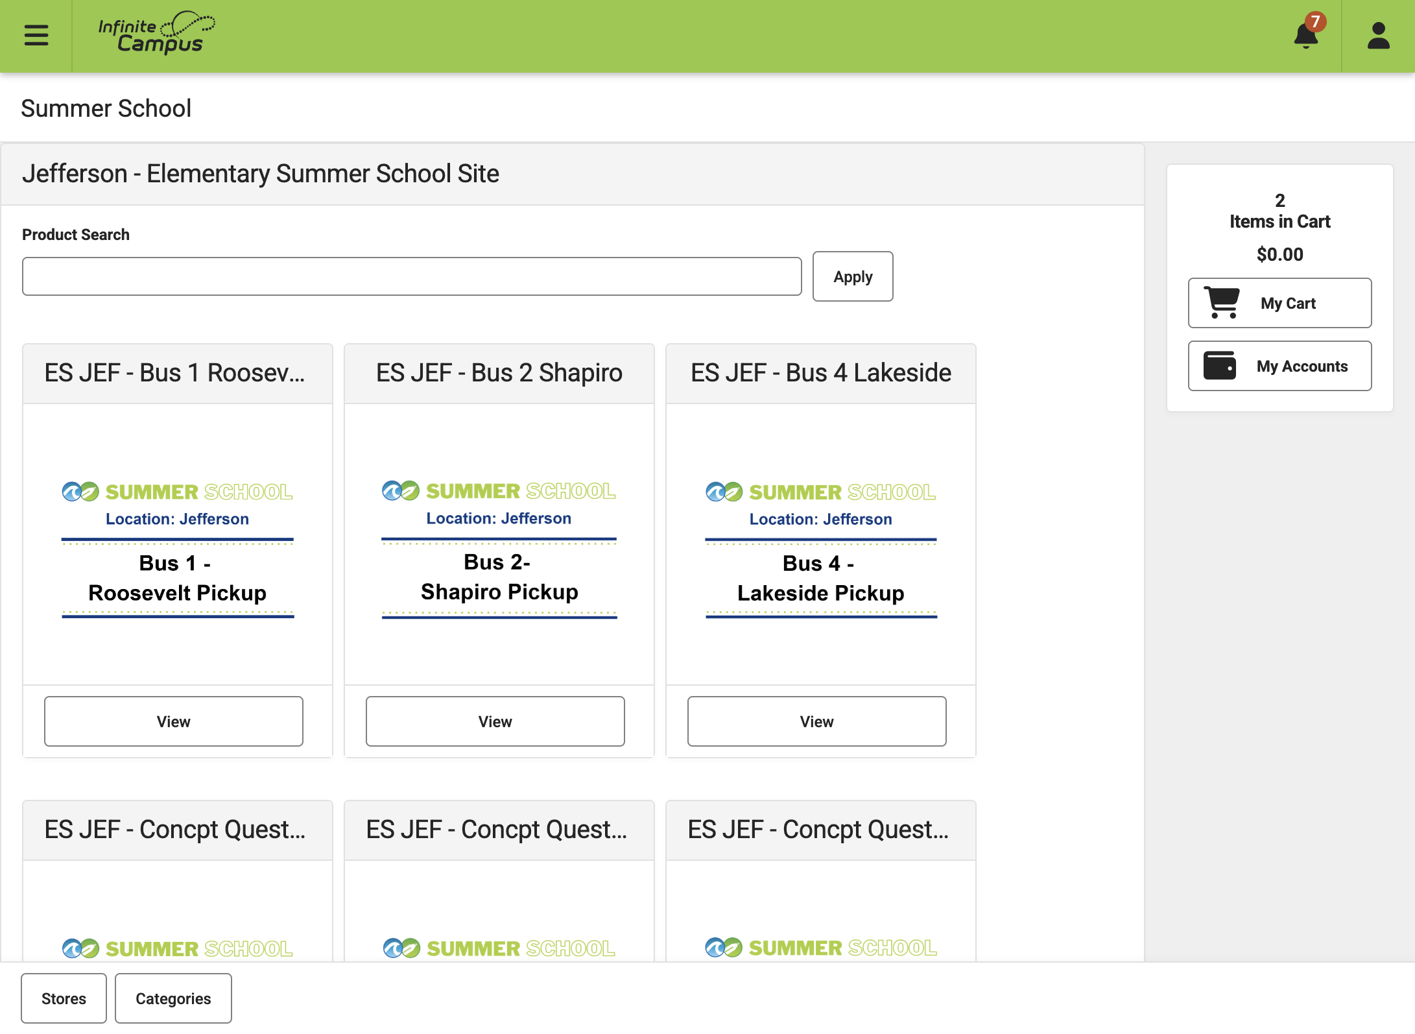Open the Categories button at bottom
The image size is (1415, 1034).
pyautogui.click(x=173, y=998)
